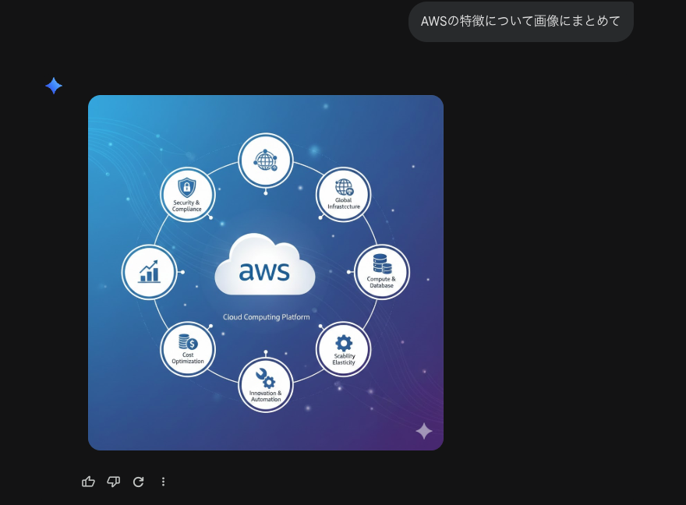
Task: Open the generated AWS infographic image
Action: coord(266,273)
